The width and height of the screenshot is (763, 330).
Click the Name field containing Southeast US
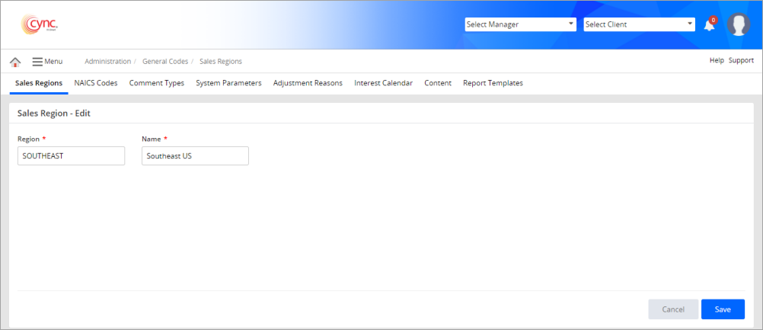[195, 156]
